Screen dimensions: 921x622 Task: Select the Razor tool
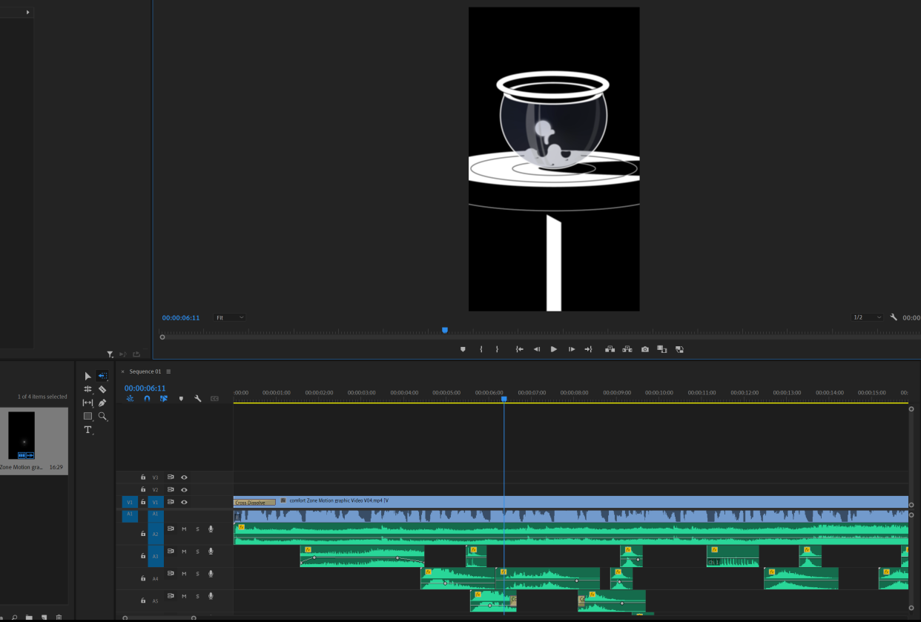[x=102, y=389]
